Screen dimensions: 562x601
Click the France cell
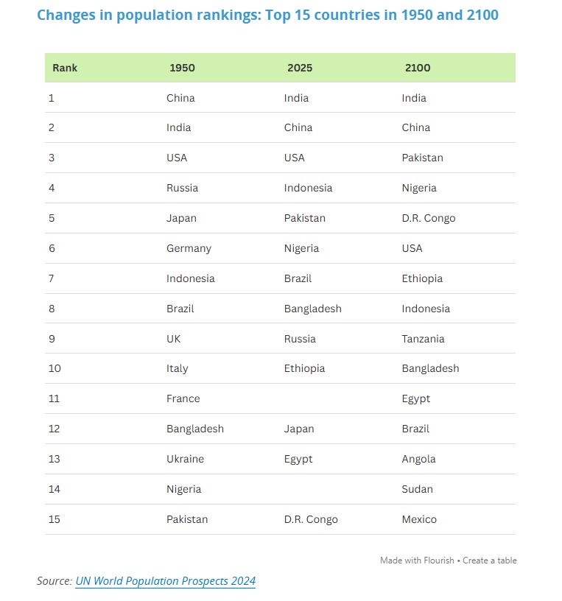[183, 398]
